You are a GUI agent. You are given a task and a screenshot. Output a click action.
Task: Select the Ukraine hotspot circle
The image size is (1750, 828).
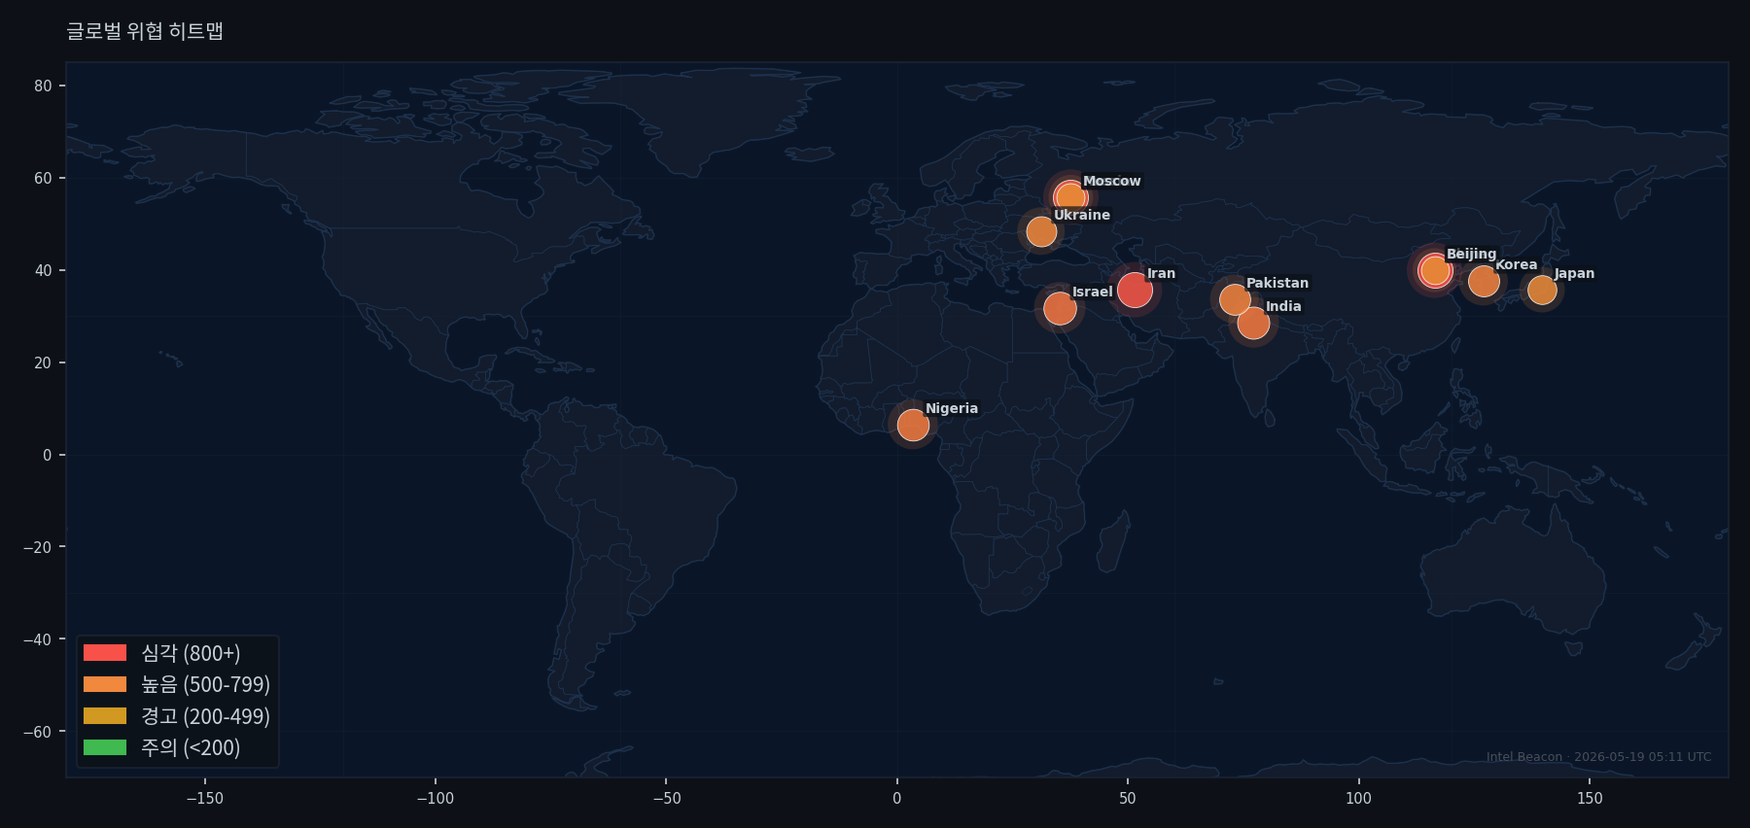[x=1041, y=231]
